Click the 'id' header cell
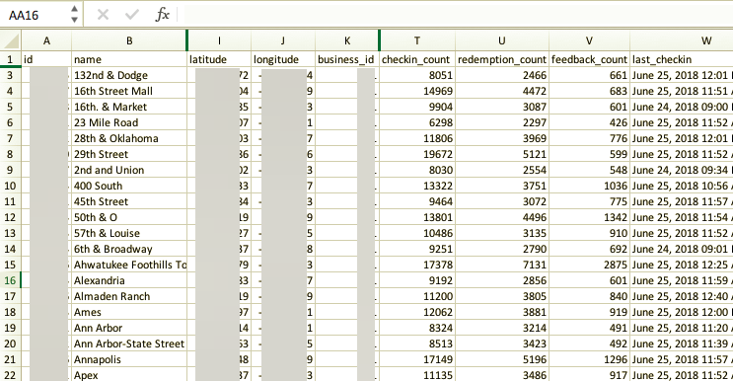Screen dimensions: 733x381 [x=46, y=59]
